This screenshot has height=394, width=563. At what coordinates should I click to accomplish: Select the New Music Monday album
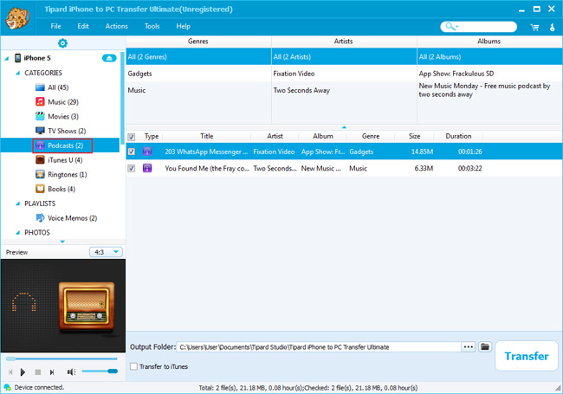(x=489, y=90)
